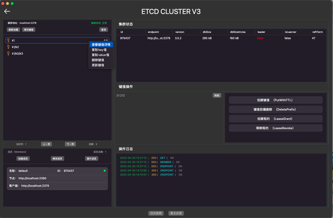333x218 pixels.
Task: Open 访问官网 official website link
Action: 156,213
